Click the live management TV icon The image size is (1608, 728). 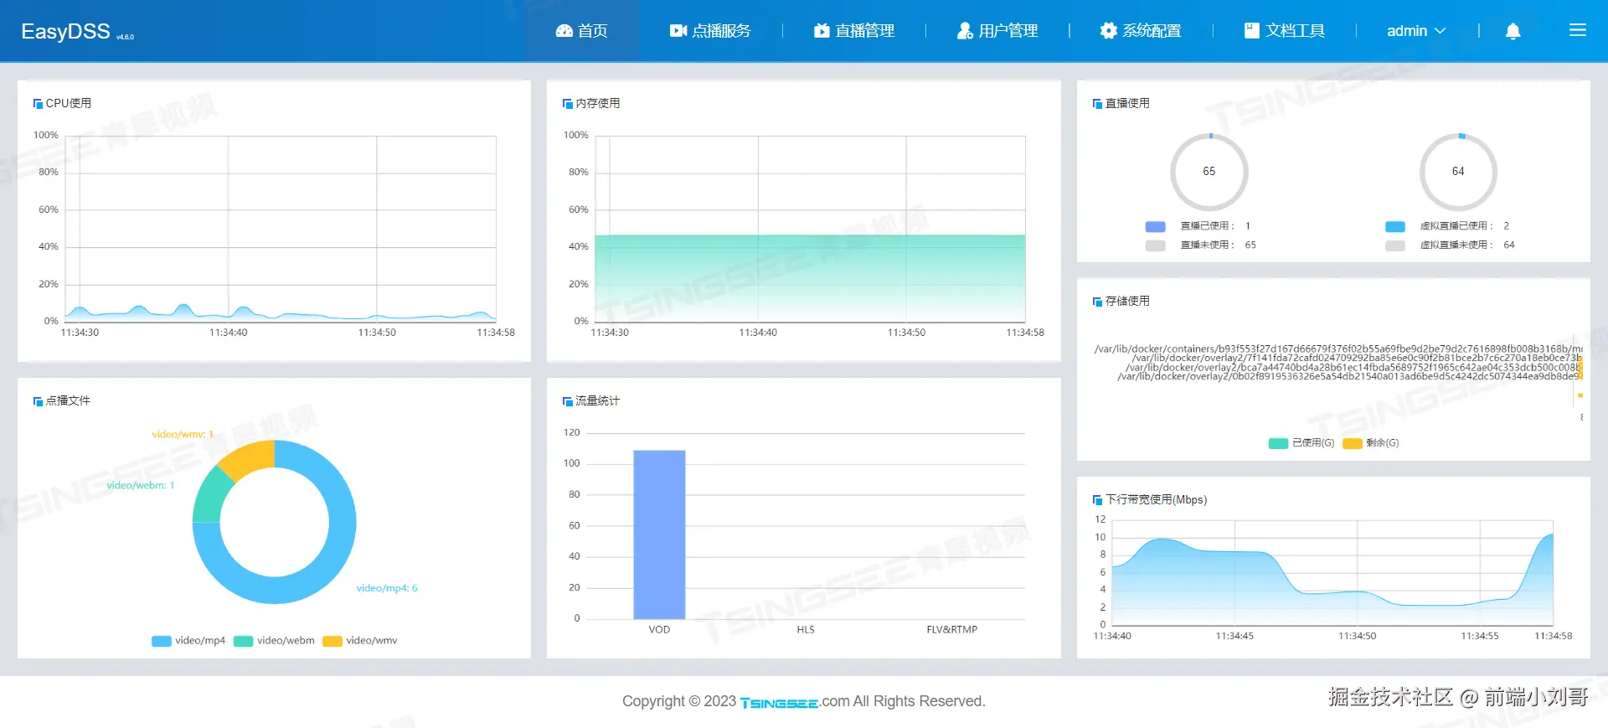click(x=822, y=31)
